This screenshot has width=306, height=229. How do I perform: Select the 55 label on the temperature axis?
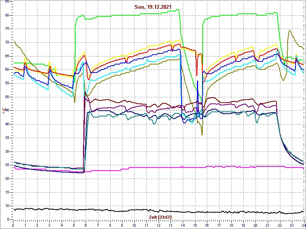click(7, 83)
